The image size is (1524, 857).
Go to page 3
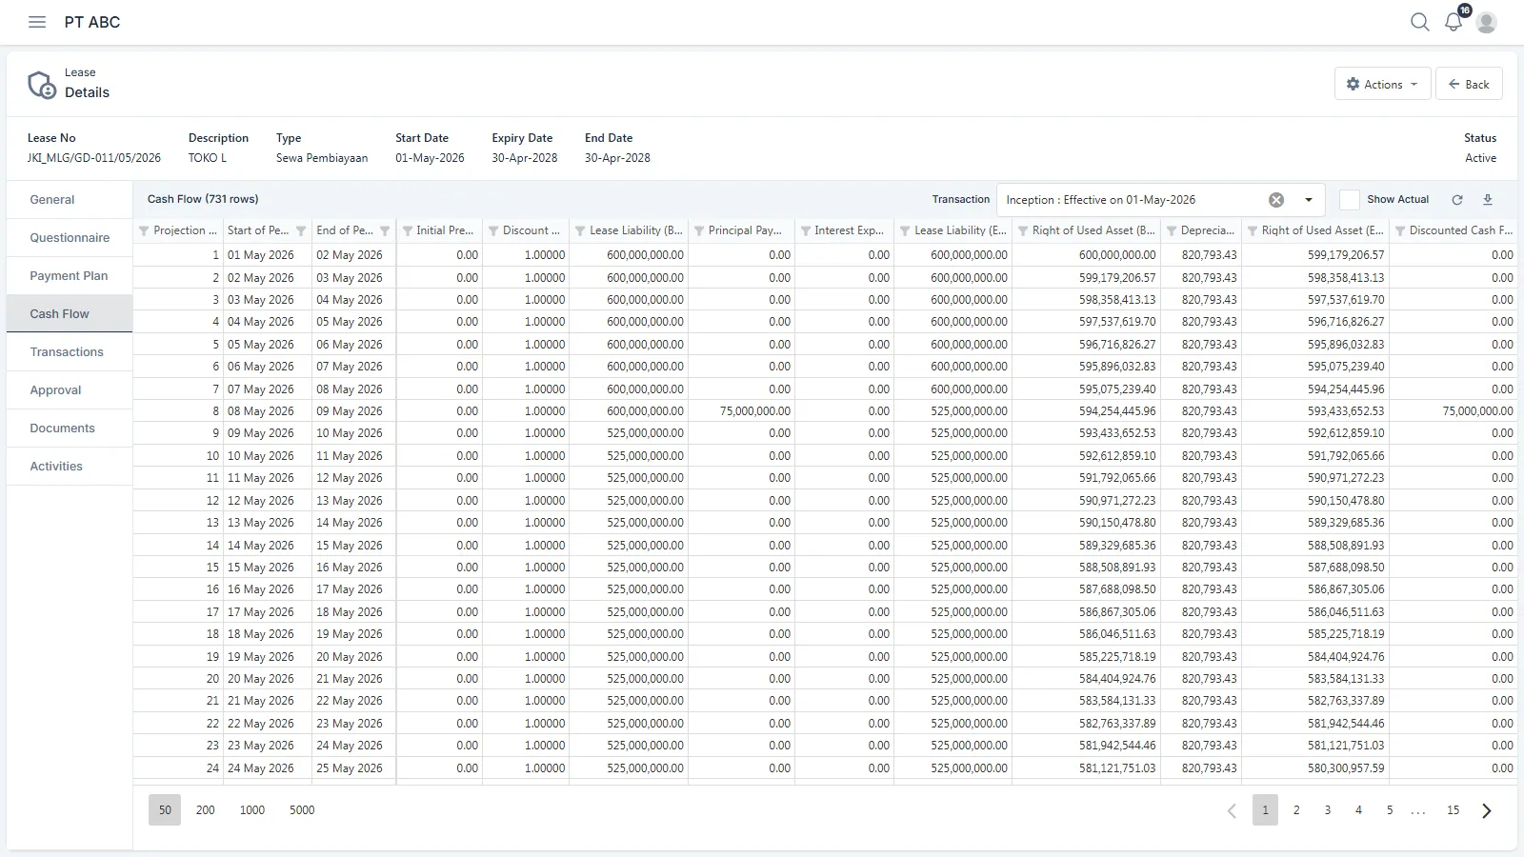coord(1328,810)
